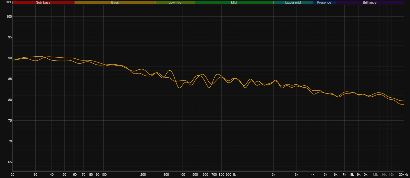This screenshot has height=178, width=410.
Task: Select the Upper mid band label
Action: tap(293, 3)
